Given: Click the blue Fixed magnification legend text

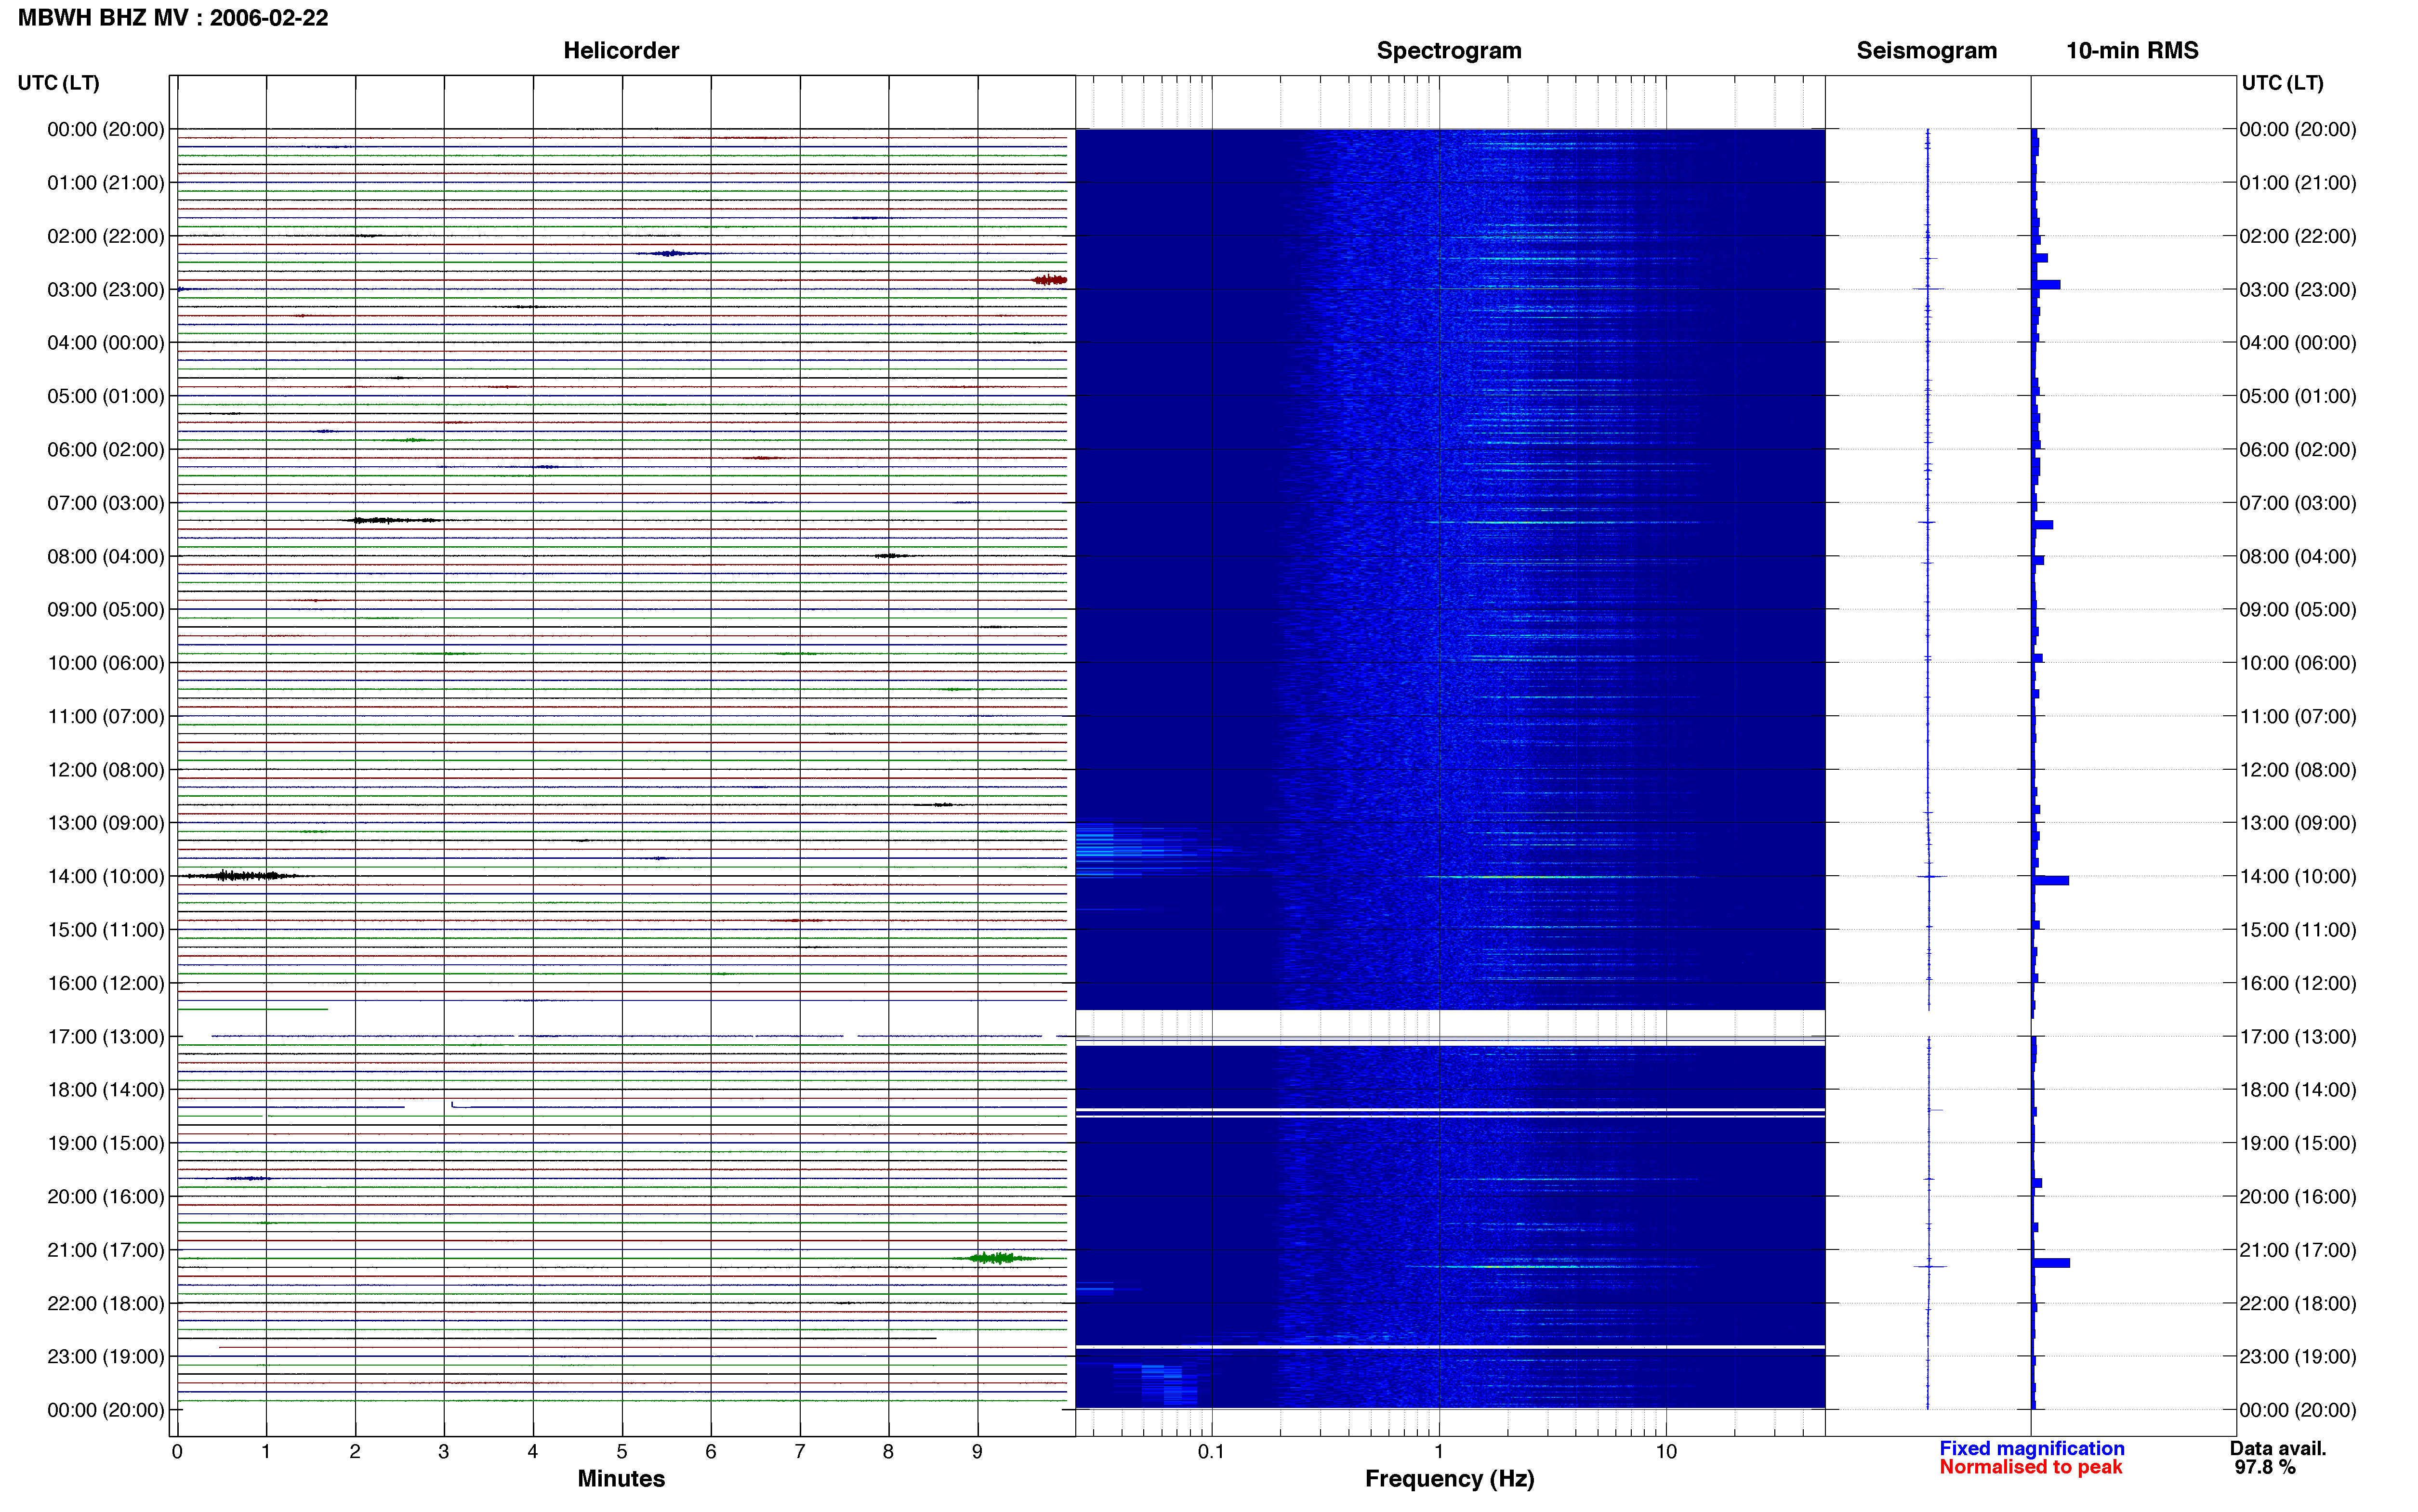Looking at the screenshot, I should 2031,1448.
